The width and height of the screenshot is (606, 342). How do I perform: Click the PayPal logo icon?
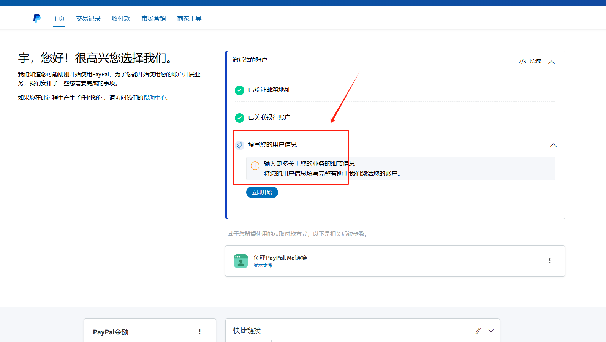37,18
